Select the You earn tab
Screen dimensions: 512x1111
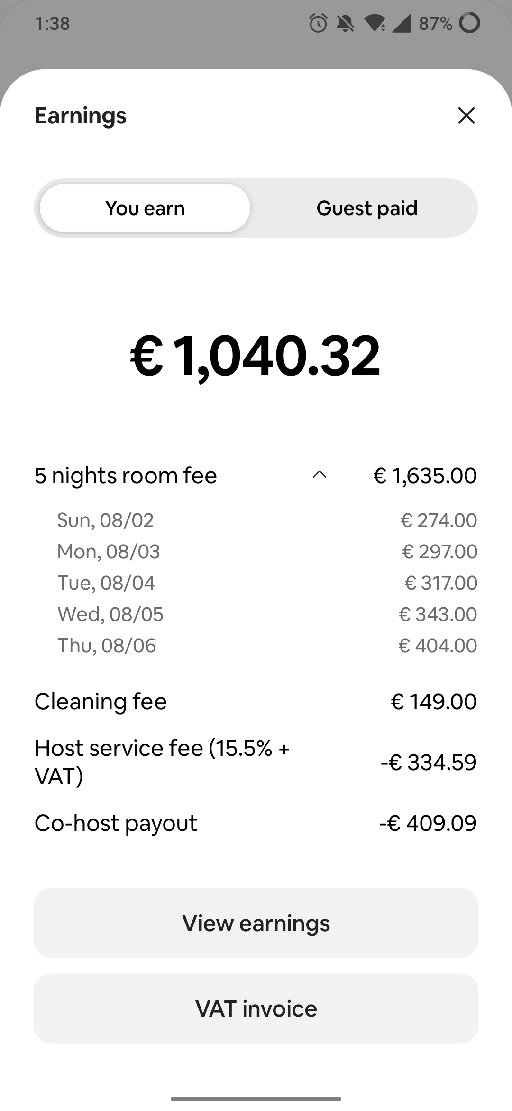tap(145, 208)
